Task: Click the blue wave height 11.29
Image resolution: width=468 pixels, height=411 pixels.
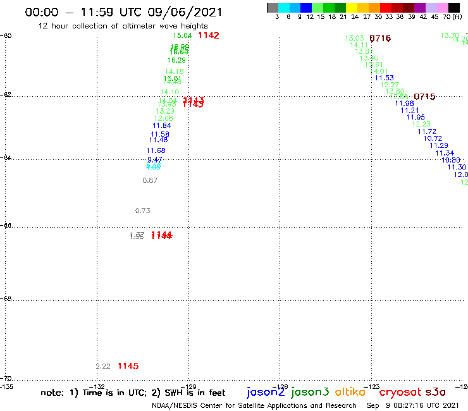Action: [x=439, y=145]
